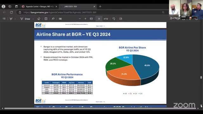This screenshot has width=203, height=114.
Task: Click the page number input field
Action: (x=99, y=19)
